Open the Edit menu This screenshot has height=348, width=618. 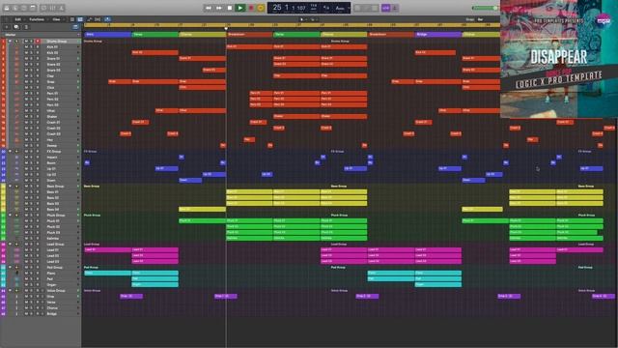18,19
